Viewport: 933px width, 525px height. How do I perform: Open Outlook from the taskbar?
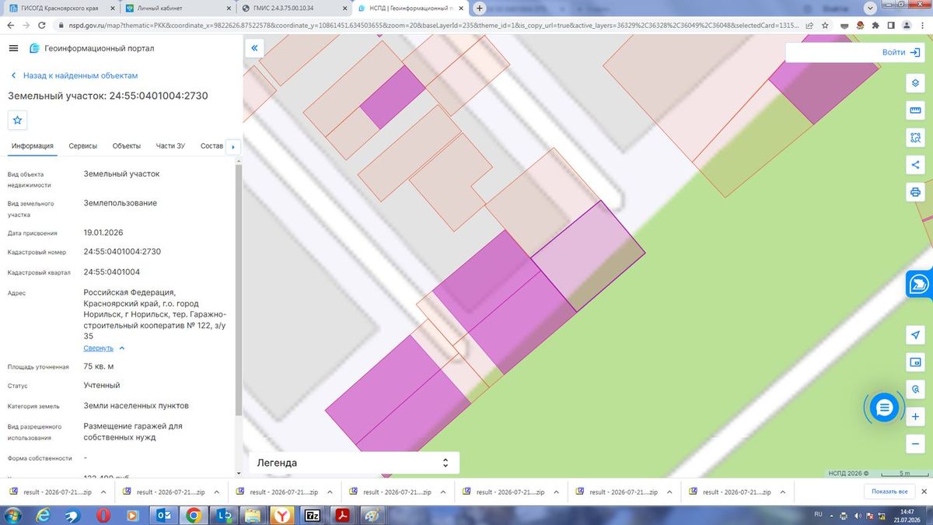(x=164, y=515)
